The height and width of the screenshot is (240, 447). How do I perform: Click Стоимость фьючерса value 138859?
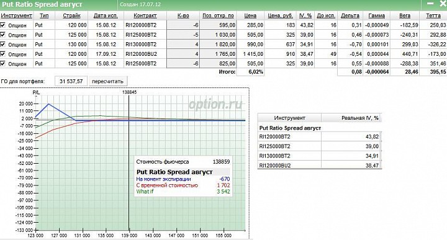click(221, 162)
